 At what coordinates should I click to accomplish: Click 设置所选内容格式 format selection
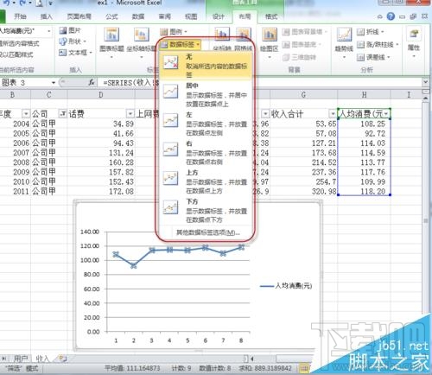point(19,43)
